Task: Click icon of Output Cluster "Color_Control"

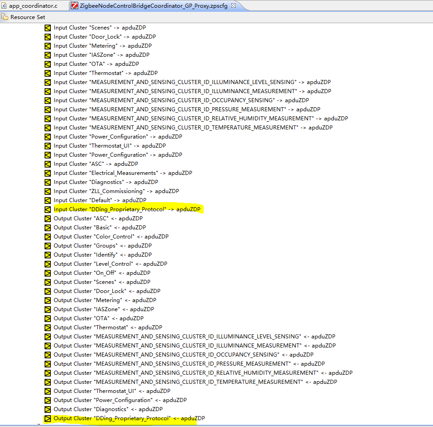Action: (48, 237)
